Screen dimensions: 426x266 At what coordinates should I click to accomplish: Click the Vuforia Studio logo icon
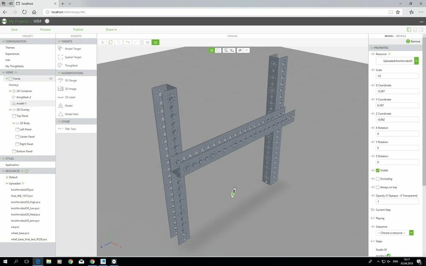pos(4,21)
